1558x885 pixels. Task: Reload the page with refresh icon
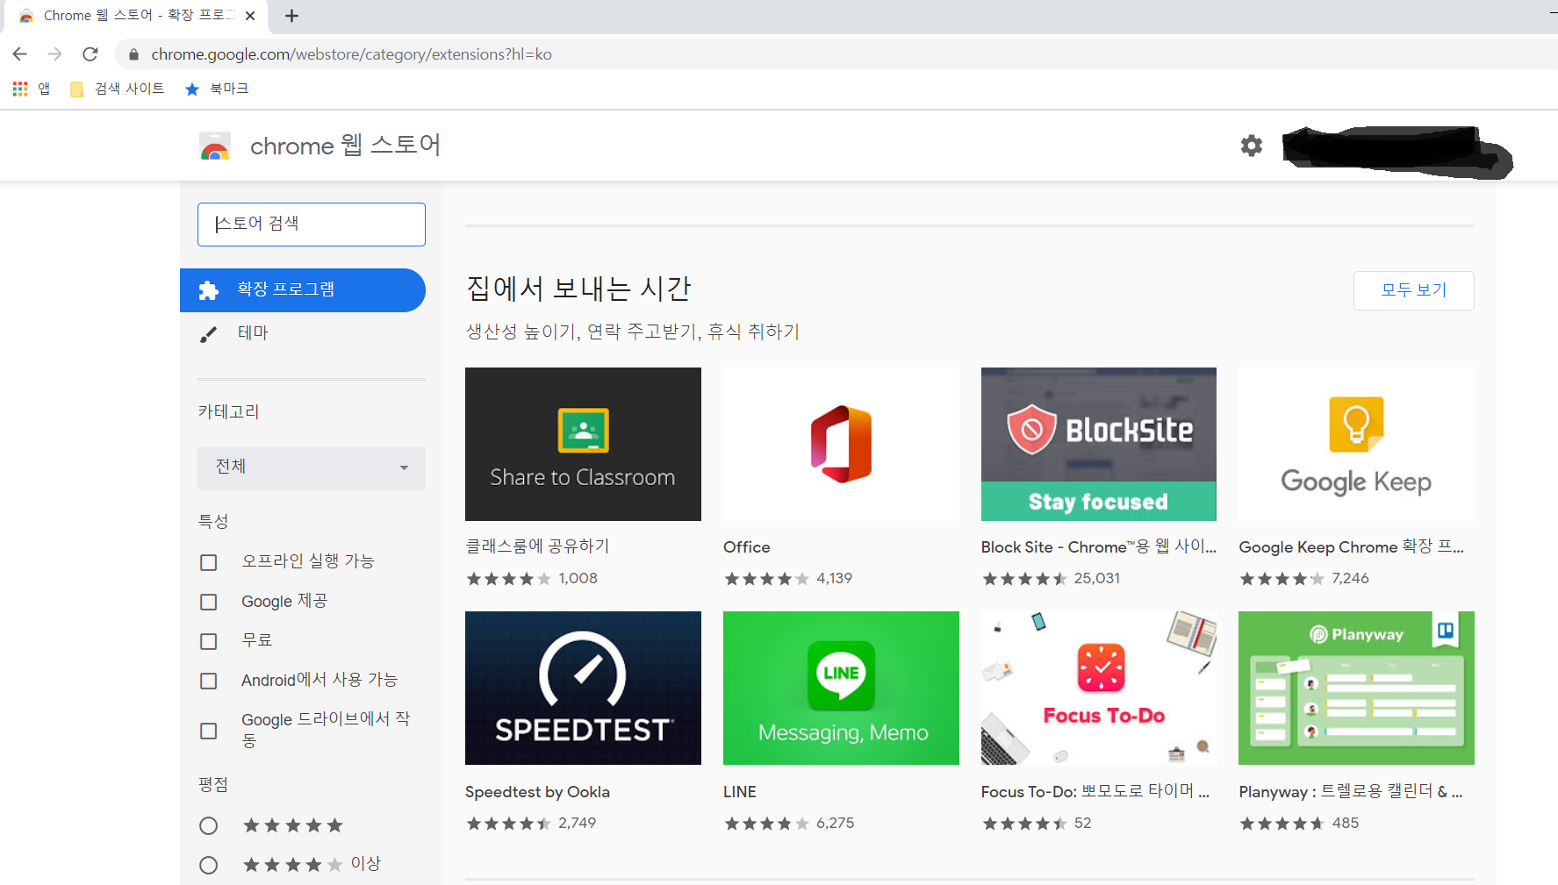click(x=90, y=54)
